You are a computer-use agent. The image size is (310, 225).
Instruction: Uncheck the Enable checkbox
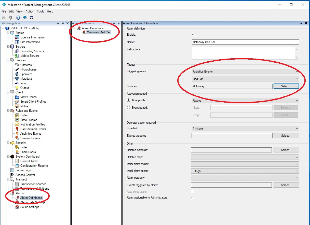pos(193,35)
